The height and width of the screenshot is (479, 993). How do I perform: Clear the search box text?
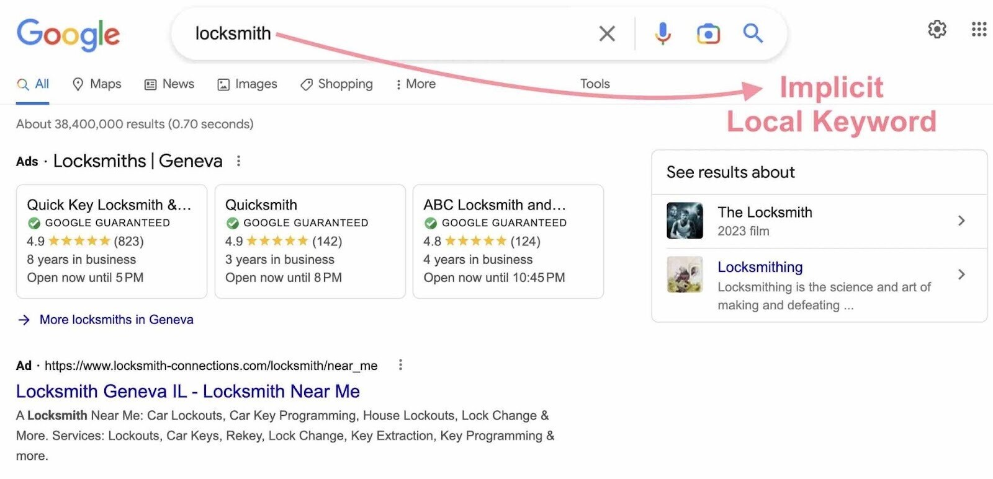[x=606, y=33]
